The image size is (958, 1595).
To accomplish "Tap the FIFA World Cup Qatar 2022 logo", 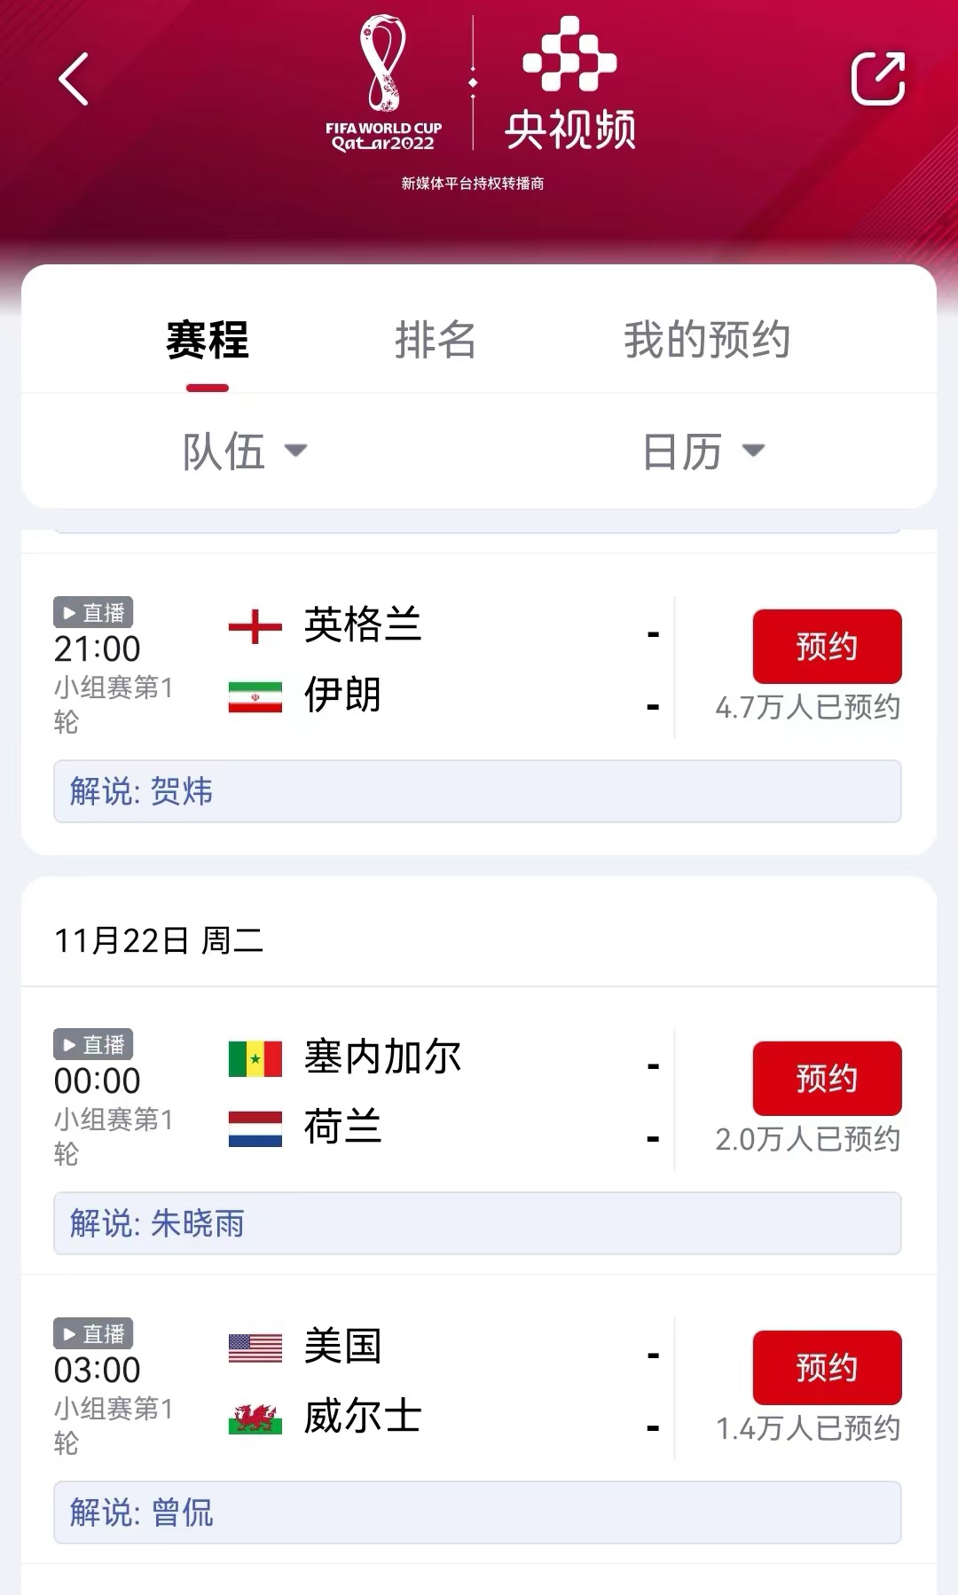I will pyautogui.click(x=383, y=84).
